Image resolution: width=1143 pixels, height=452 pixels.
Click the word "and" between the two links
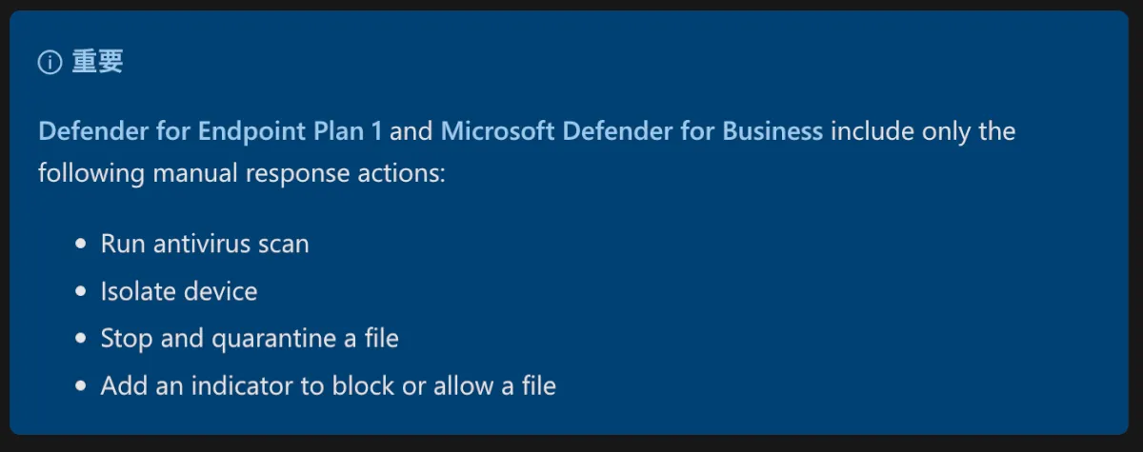click(411, 130)
